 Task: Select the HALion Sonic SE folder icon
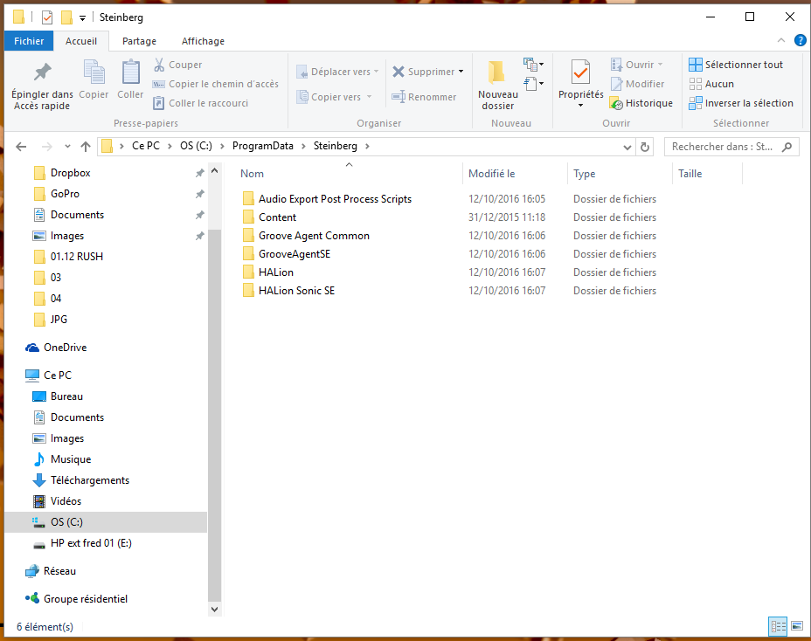click(248, 291)
